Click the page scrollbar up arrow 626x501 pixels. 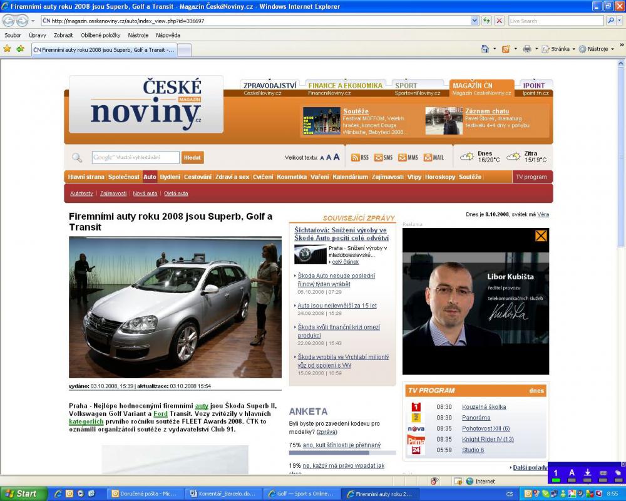[x=621, y=63]
